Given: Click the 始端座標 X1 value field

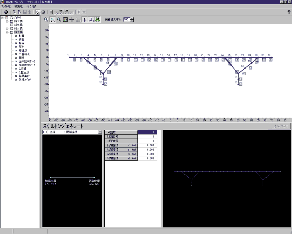Looking at the screenshot, I should (x=147, y=145).
